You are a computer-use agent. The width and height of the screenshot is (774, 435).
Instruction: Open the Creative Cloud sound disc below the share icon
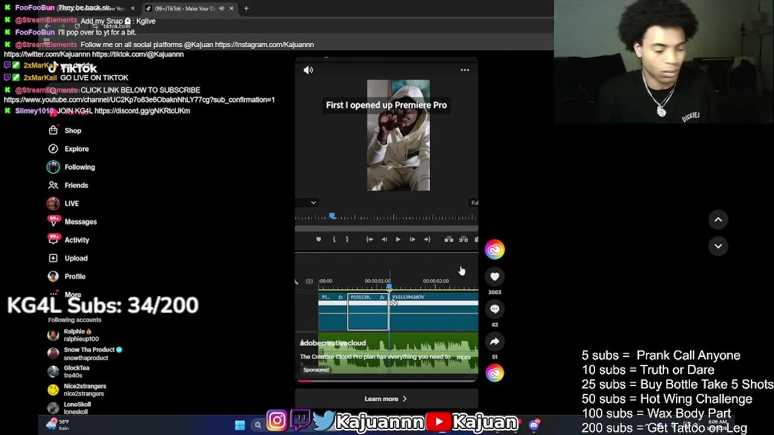[x=495, y=373]
